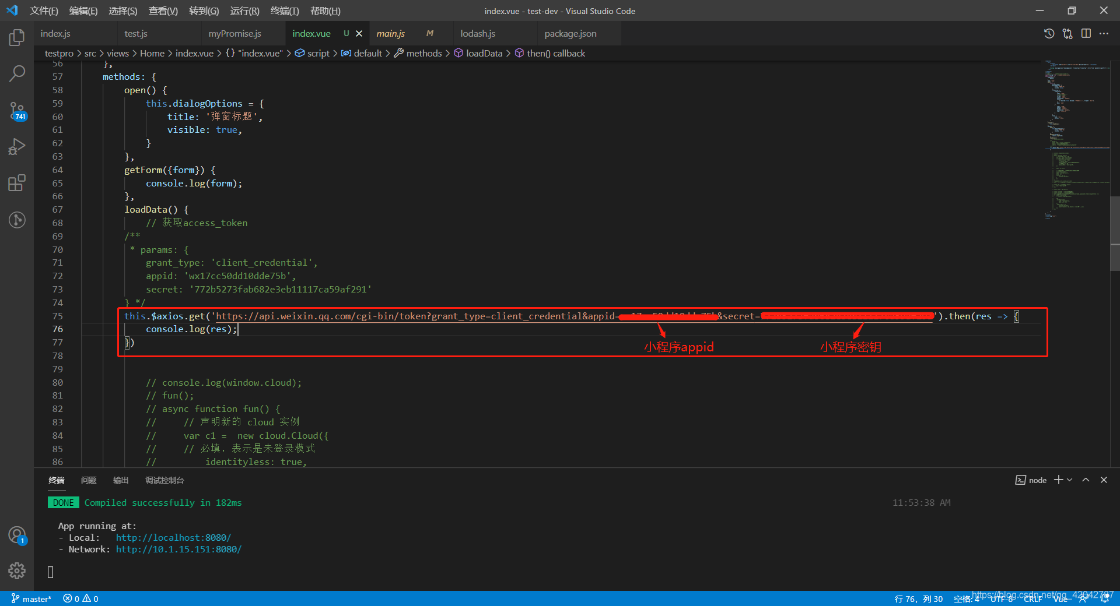This screenshot has width=1120, height=606.
Task: Select the 终端 panel tab
Action: 57,480
